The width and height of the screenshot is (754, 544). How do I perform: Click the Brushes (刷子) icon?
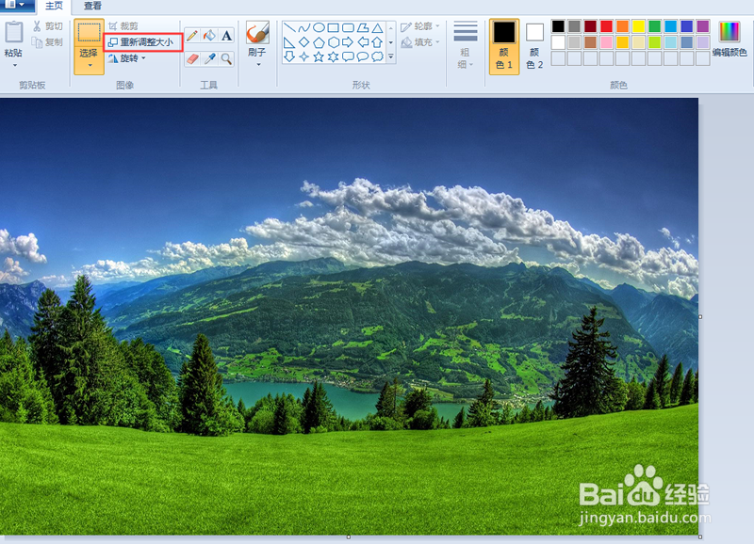(257, 33)
